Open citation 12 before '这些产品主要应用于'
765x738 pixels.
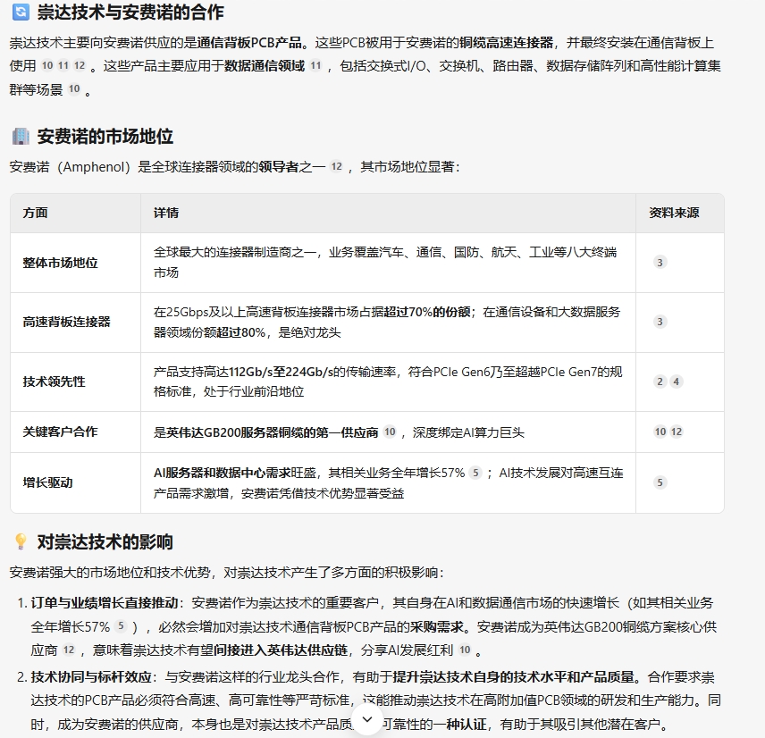(x=80, y=65)
